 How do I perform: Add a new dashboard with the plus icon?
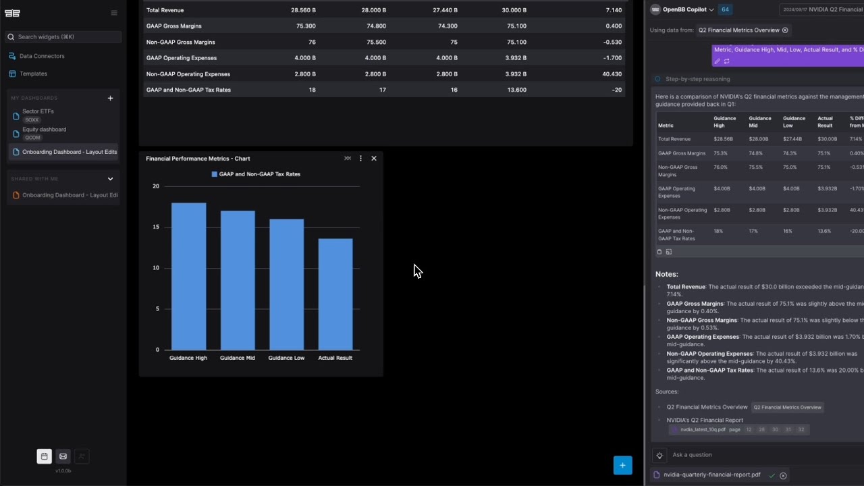pyautogui.click(x=111, y=98)
